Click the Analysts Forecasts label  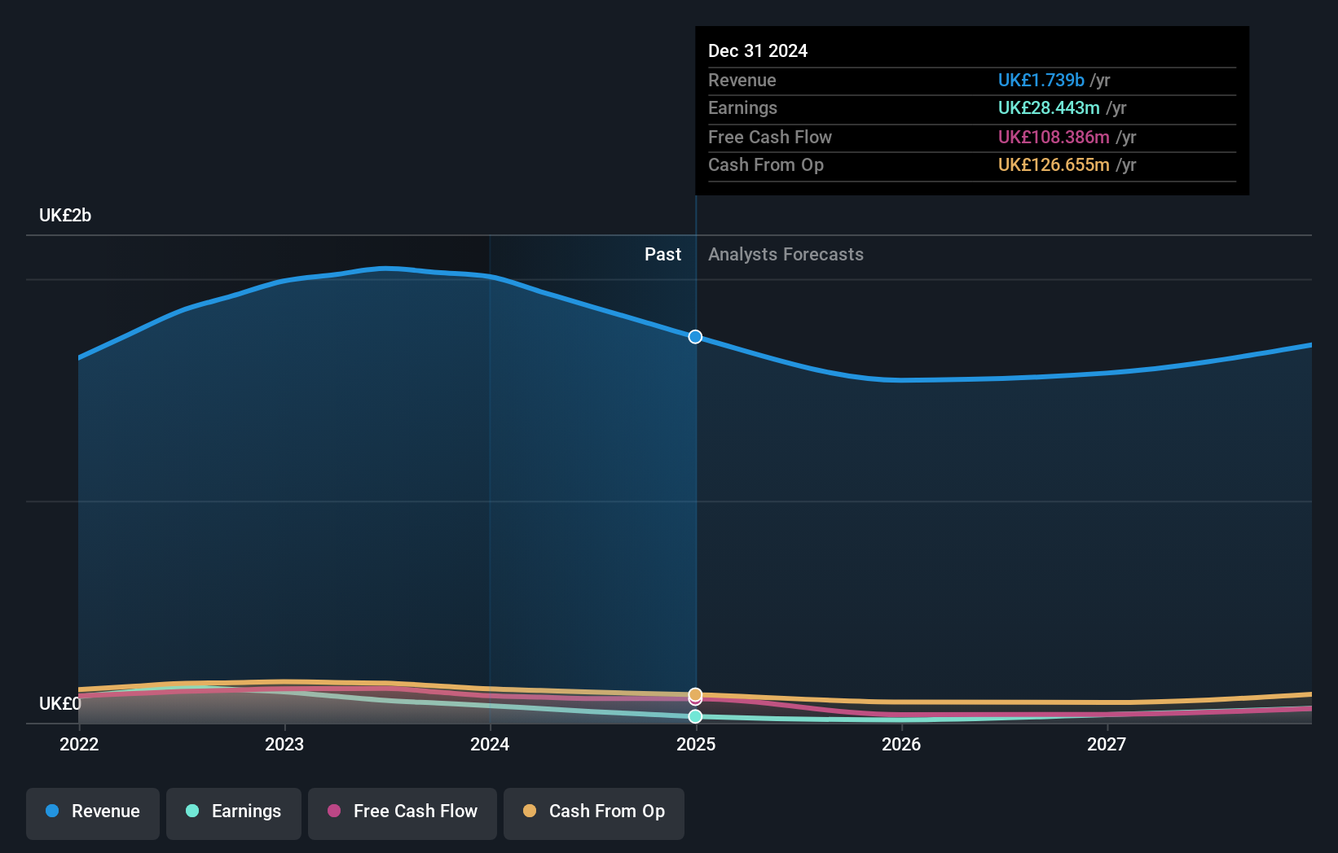point(786,254)
